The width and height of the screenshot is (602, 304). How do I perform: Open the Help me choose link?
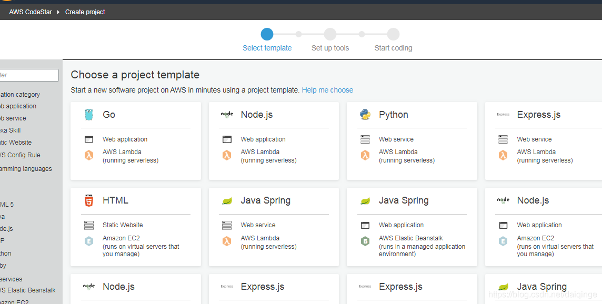point(327,90)
